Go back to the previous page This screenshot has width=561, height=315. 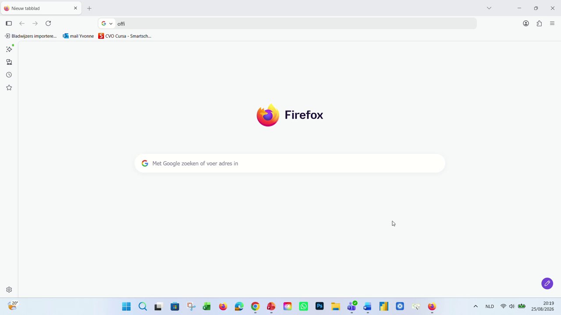pyautogui.click(x=22, y=23)
